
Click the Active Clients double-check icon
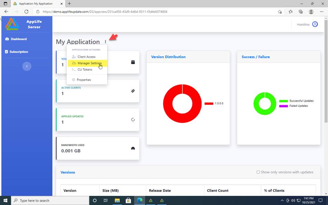point(133,91)
